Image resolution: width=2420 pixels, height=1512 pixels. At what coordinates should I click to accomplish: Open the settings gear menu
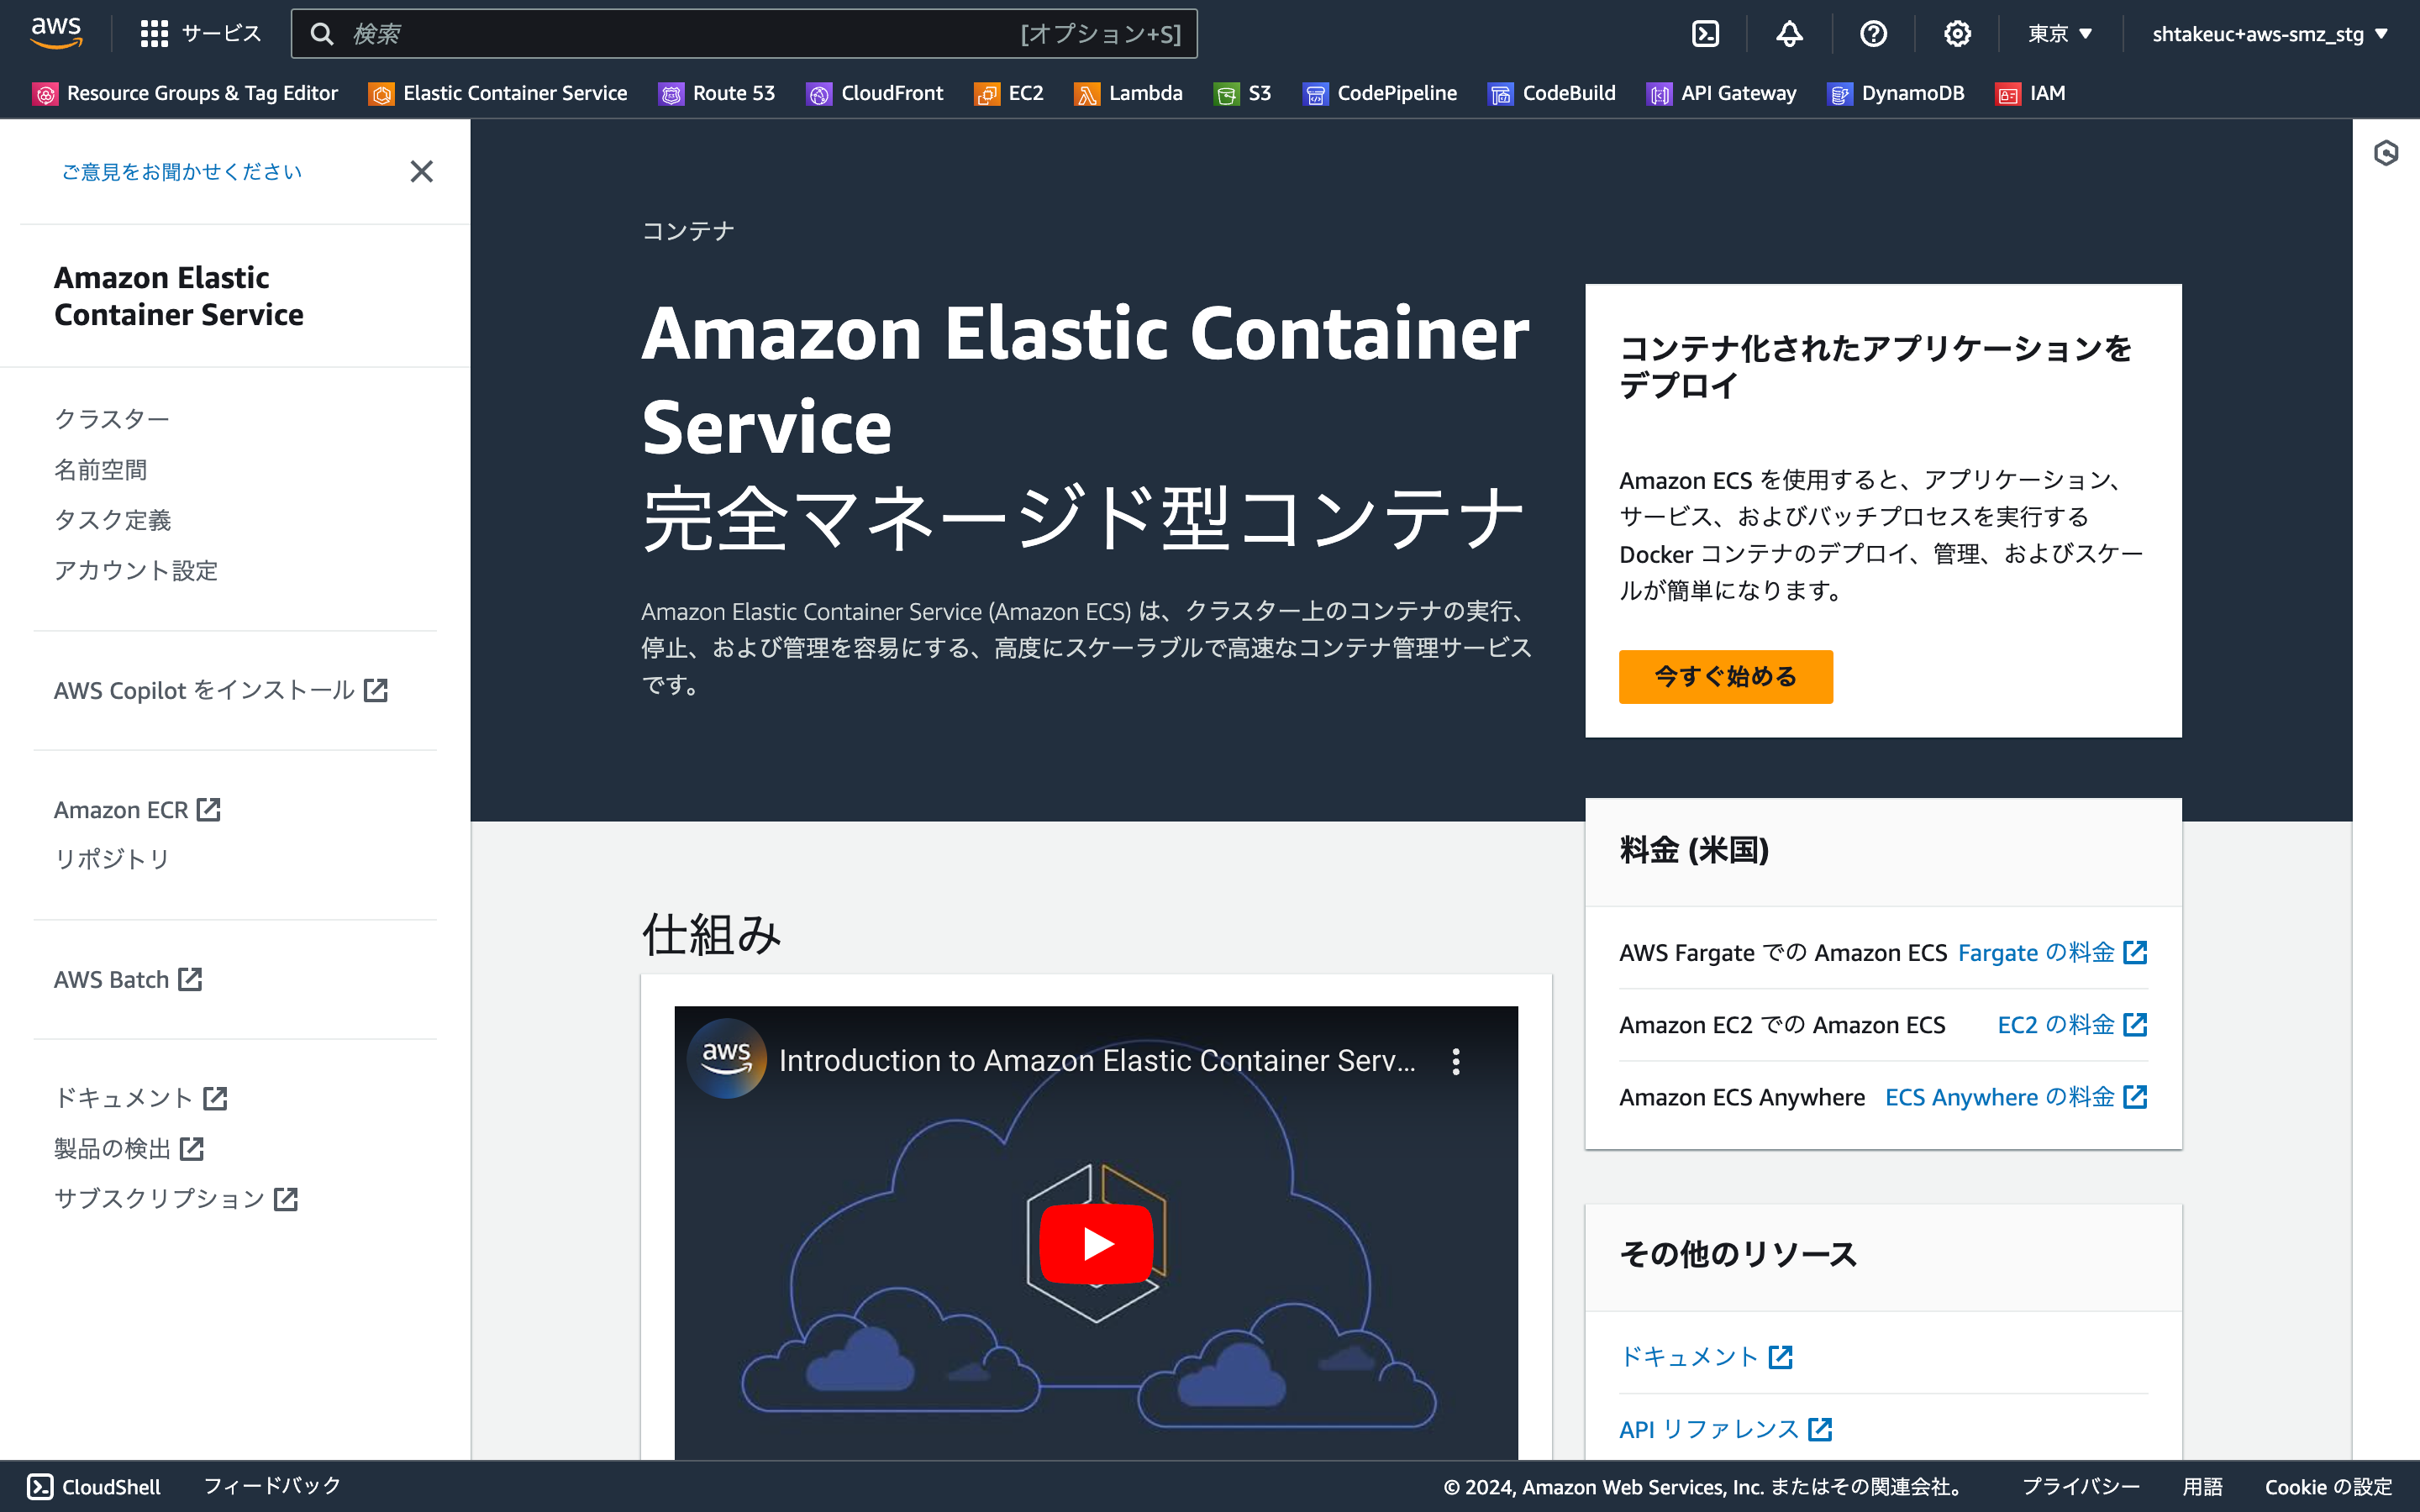1957,34
